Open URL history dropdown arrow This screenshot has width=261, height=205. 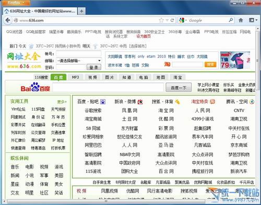[167, 20]
